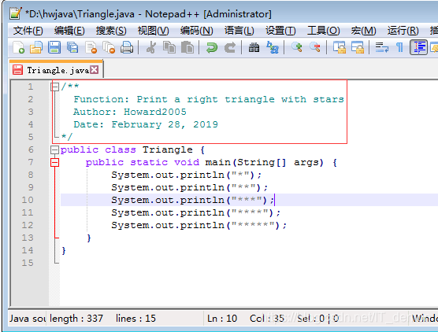438x332 pixels.
Task: Redo action with the gray arrow
Action: 230,47
